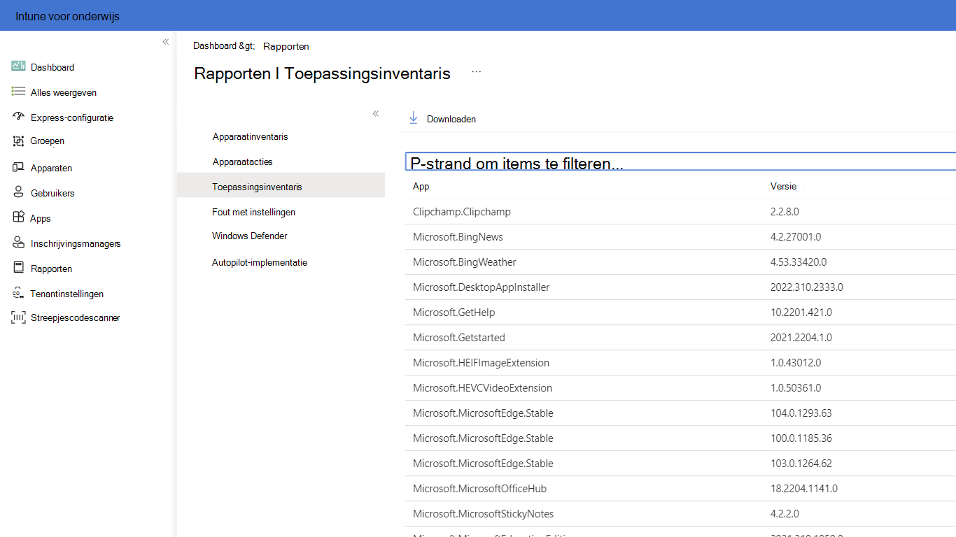Click the download arrow icon
The image size is (956, 537).
(x=414, y=118)
